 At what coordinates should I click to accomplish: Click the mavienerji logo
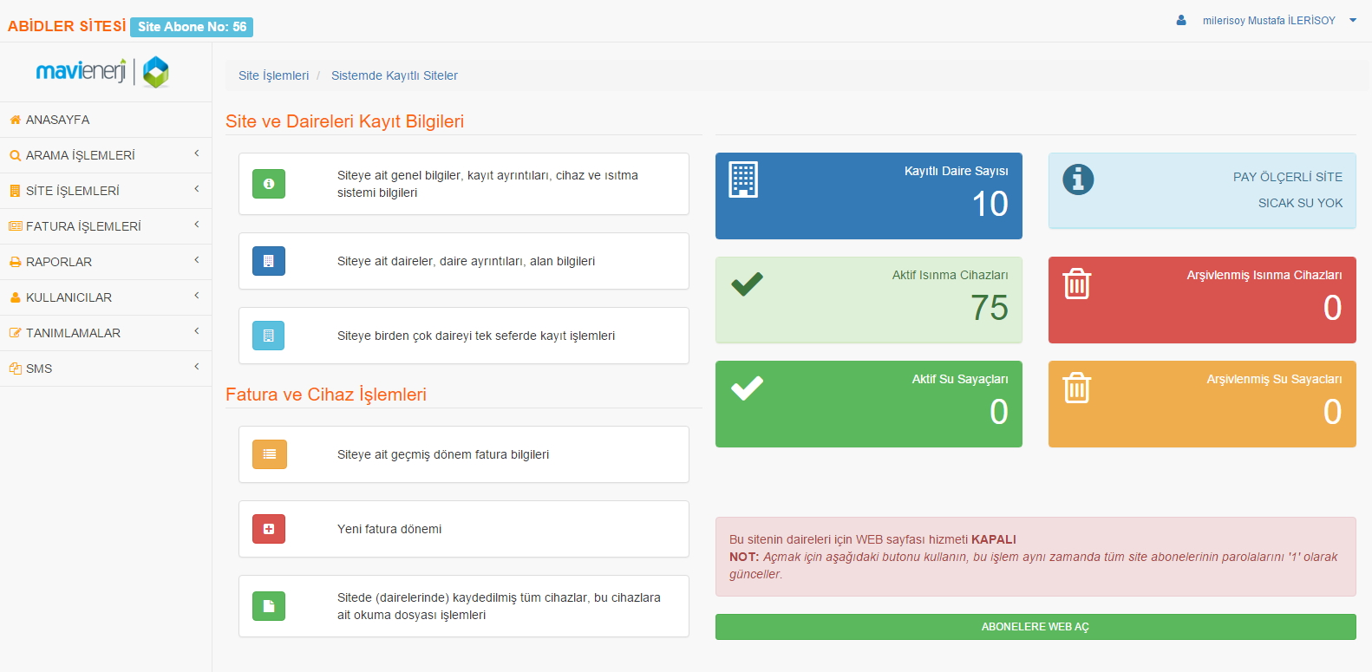pos(102,72)
